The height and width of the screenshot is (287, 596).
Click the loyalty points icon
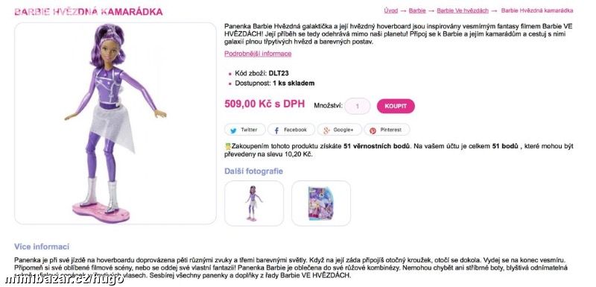[x=228, y=146]
